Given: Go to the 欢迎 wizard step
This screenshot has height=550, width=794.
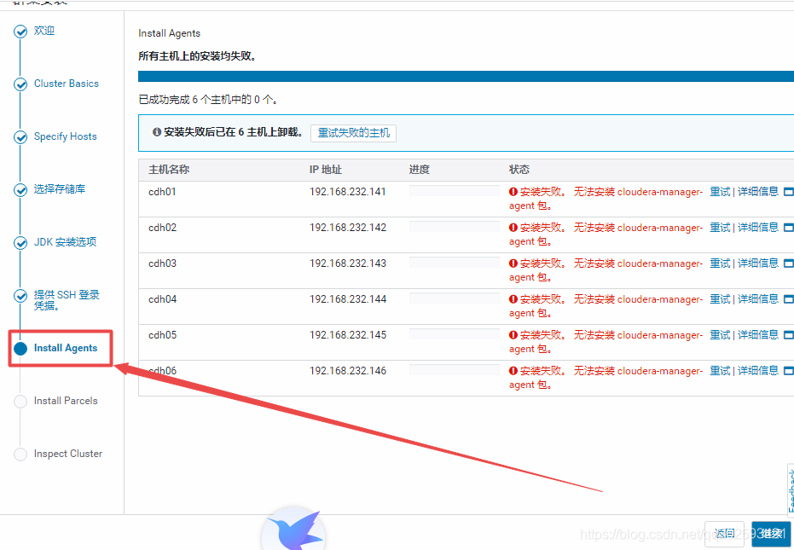Looking at the screenshot, I should pyautogui.click(x=44, y=31).
